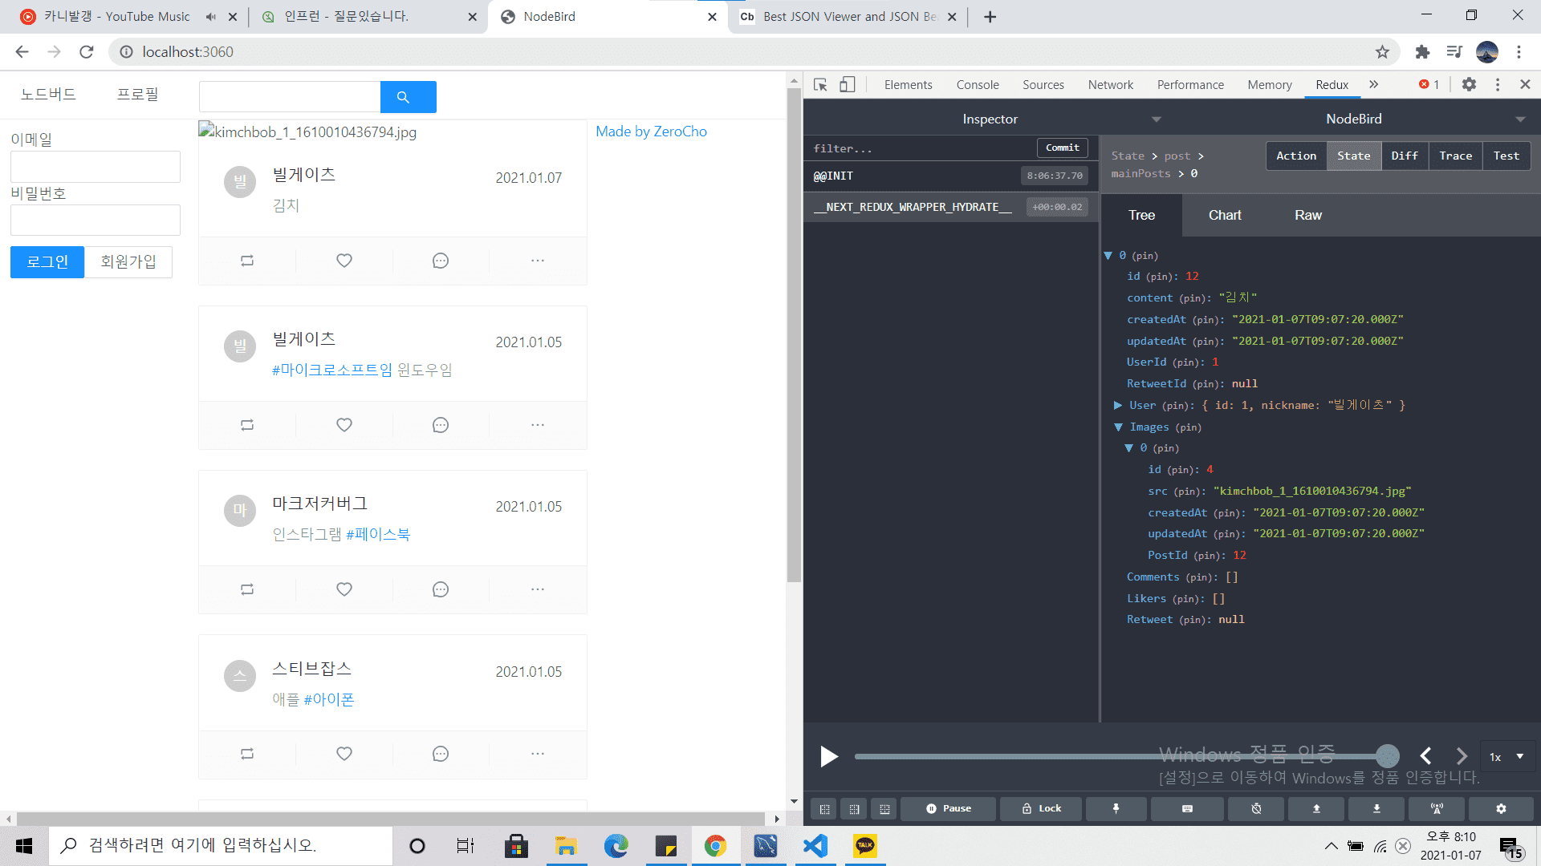Toggle the Lock changes button
This screenshot has width=1541, height=866.
tap(1041, 808)
